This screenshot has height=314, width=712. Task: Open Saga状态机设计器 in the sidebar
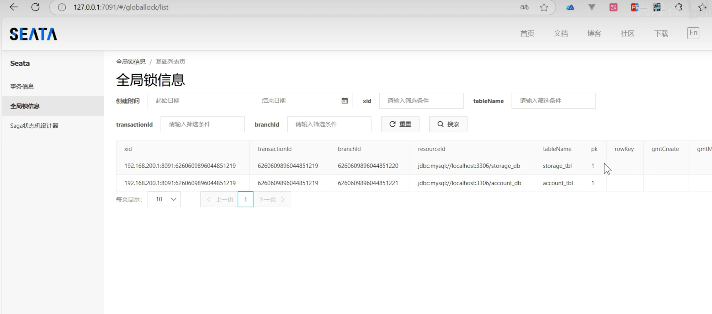(34, 126)
